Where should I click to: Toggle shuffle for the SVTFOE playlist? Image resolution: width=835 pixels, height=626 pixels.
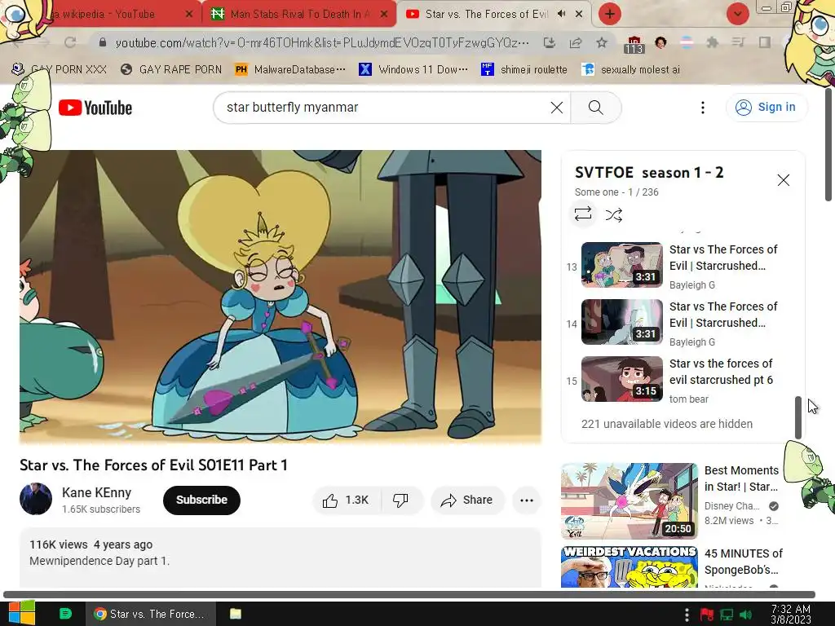[613, 214]
